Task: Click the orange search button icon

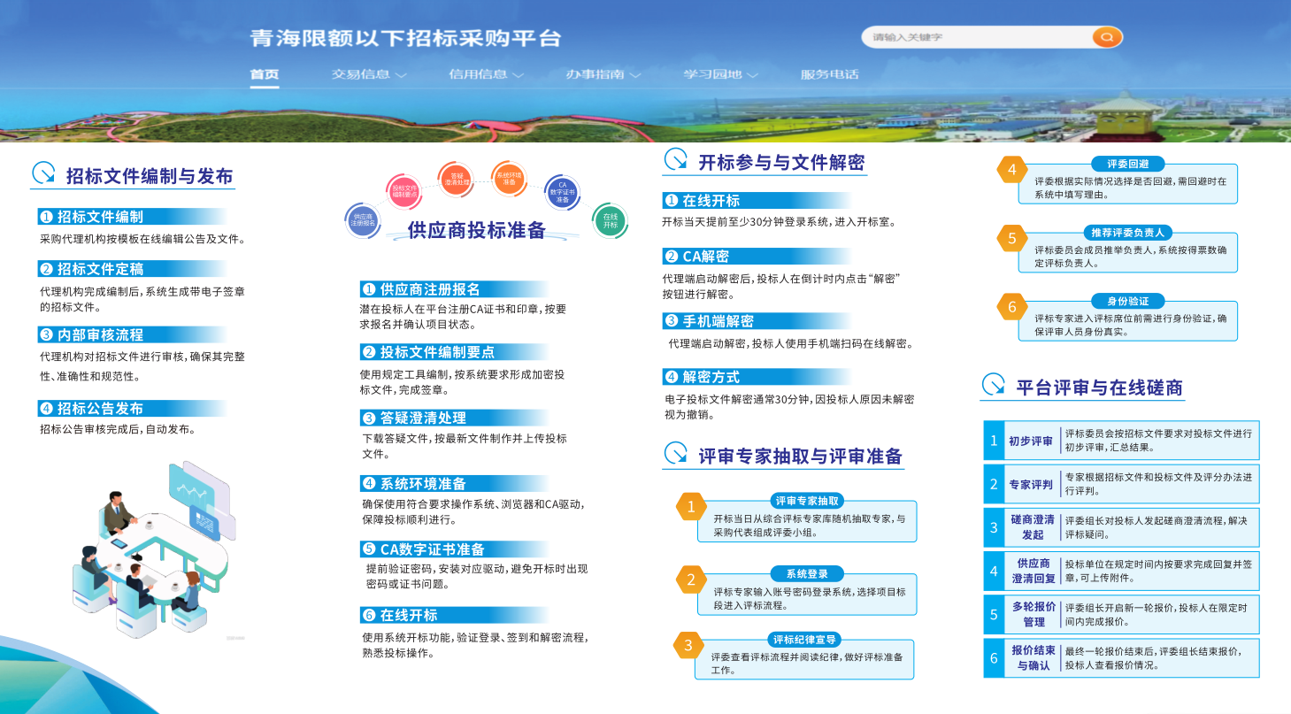Action: pyautogui.click(x=1106, y=37)
